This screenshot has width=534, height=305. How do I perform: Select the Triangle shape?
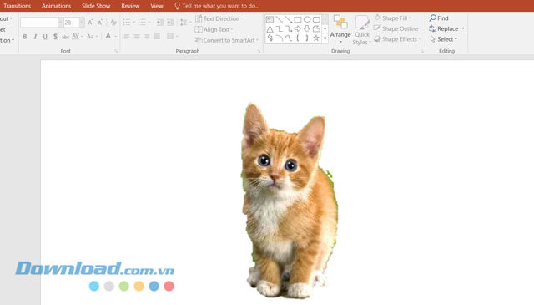[270, 29]
